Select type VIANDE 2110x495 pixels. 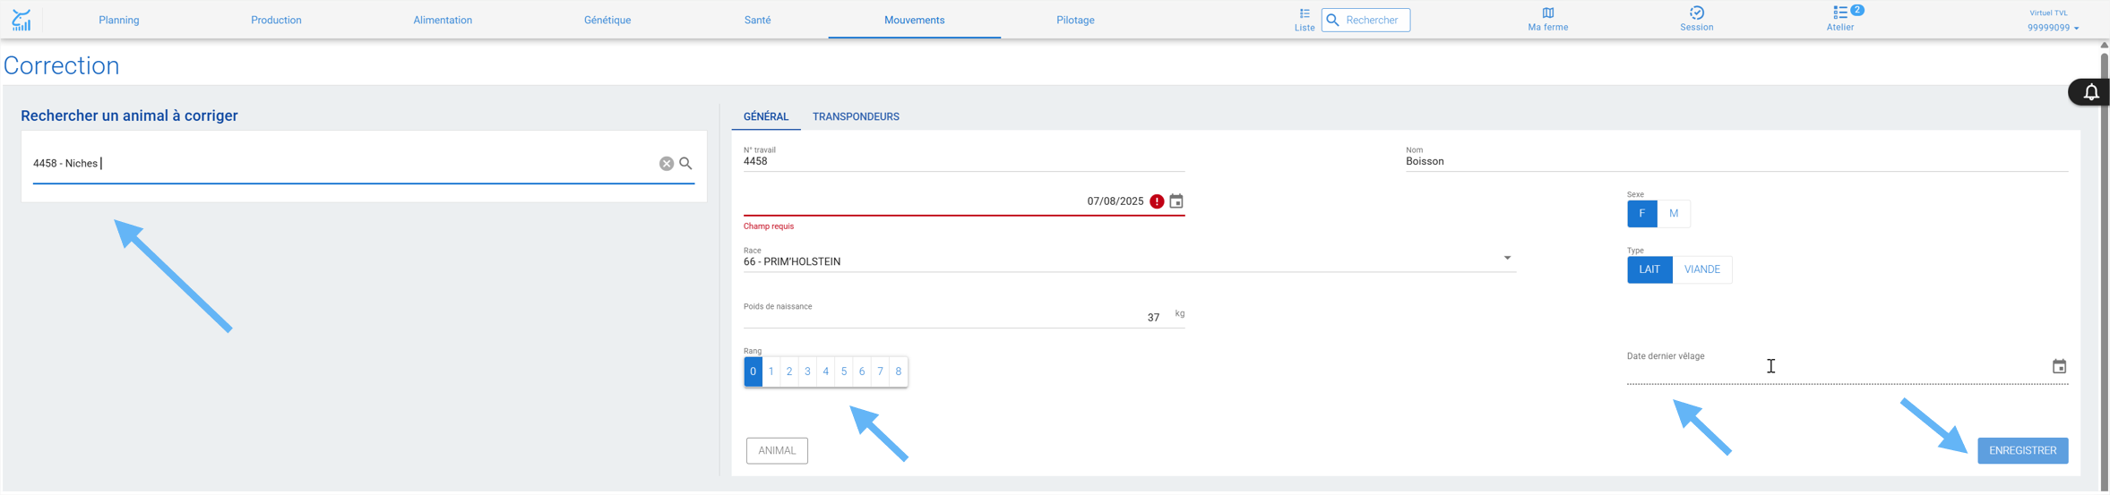tap(1701, 269)
